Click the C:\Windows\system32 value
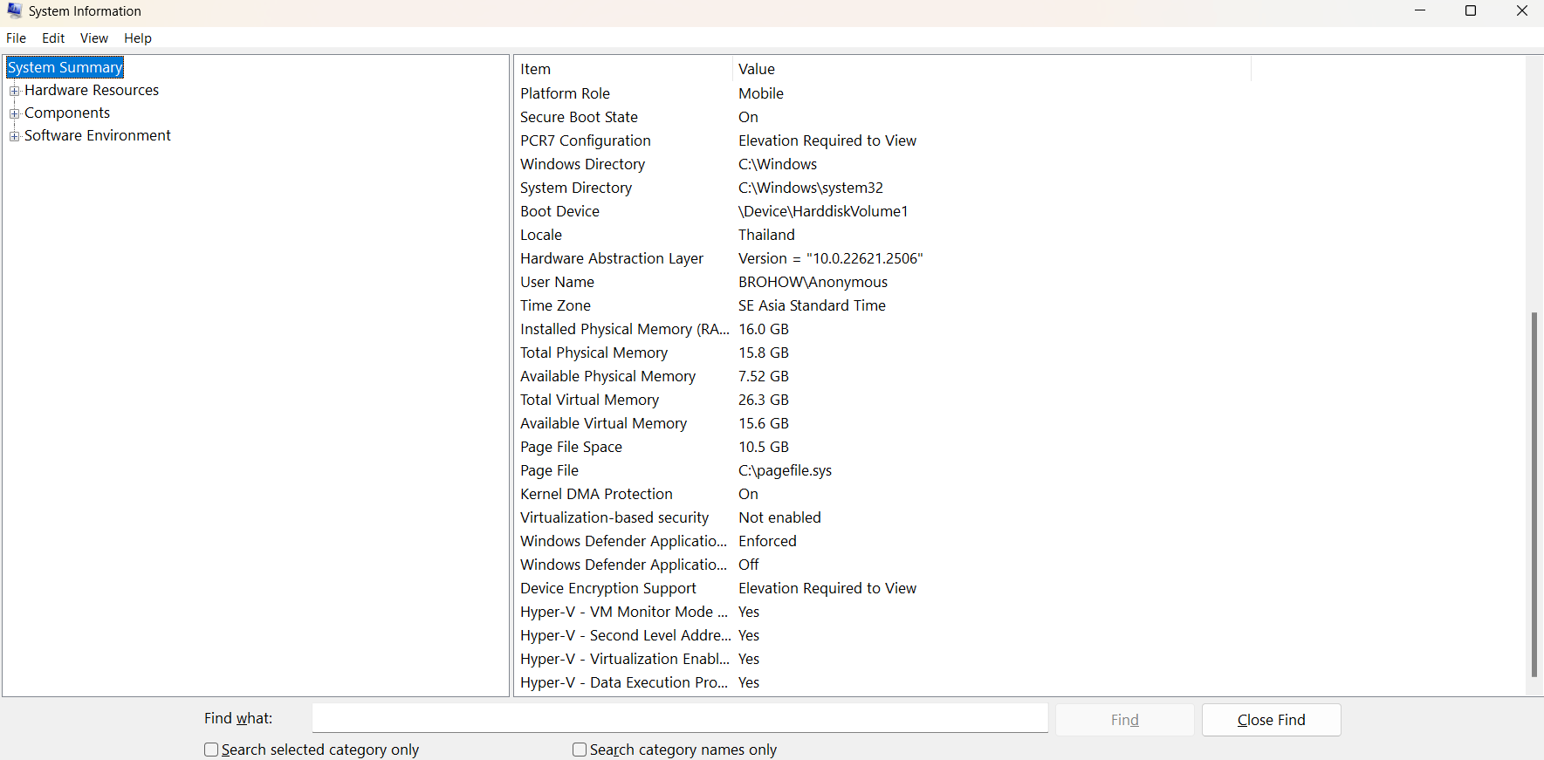Viewport: 1544px width, 760px height. [x=811, y=188]
